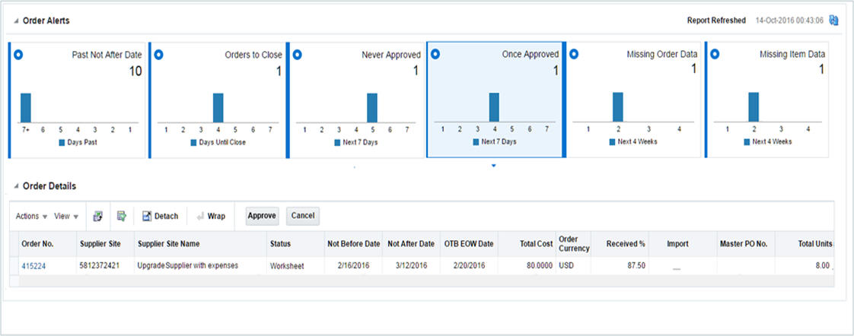854x336 pixels.
Task: Click the Not Before Date column header
Action: [353, 244]
